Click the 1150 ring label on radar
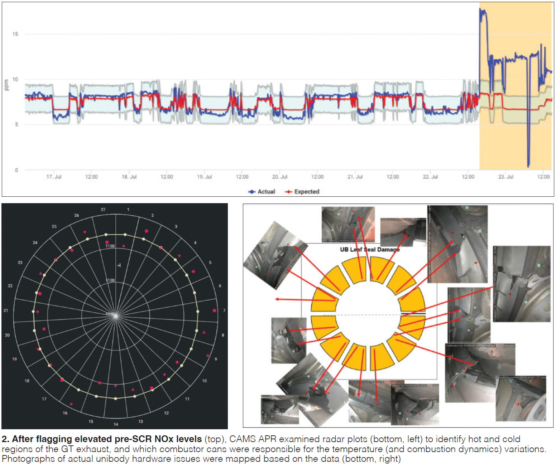 pos(110,246)
